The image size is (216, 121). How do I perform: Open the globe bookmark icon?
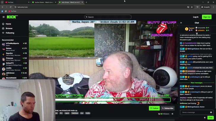point(6,11)
